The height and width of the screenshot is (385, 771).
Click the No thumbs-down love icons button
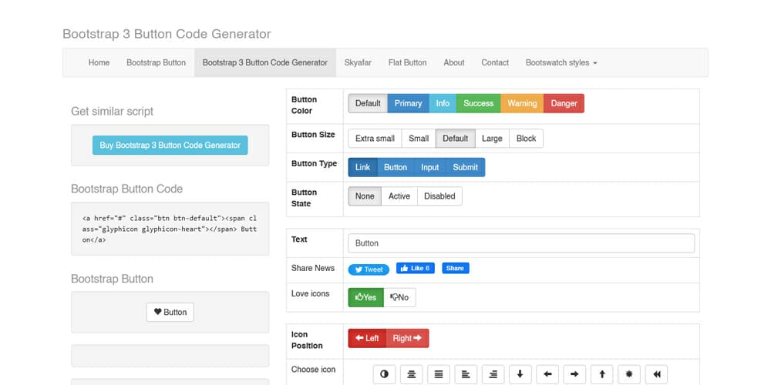tap(399, 297)
